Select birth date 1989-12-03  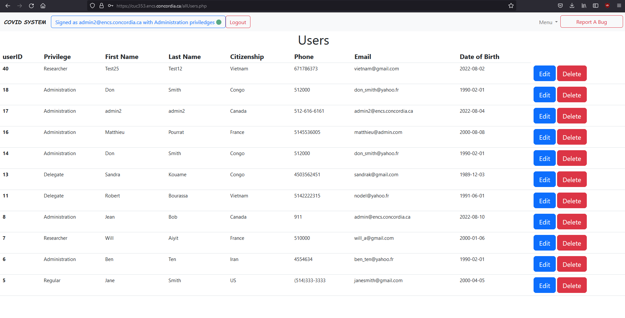click(x=472, y=175)
